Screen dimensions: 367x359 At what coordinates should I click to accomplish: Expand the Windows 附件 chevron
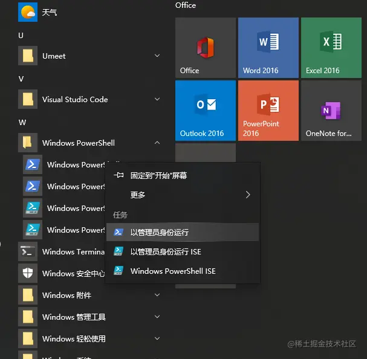(x=157, y=295)
